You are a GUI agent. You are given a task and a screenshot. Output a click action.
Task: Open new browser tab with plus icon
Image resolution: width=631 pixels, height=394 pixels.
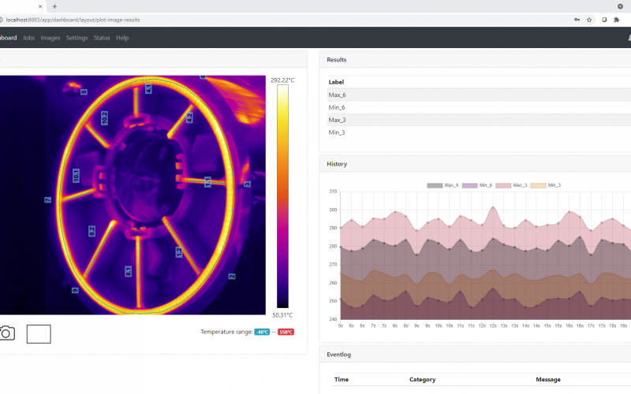[54, 6]
